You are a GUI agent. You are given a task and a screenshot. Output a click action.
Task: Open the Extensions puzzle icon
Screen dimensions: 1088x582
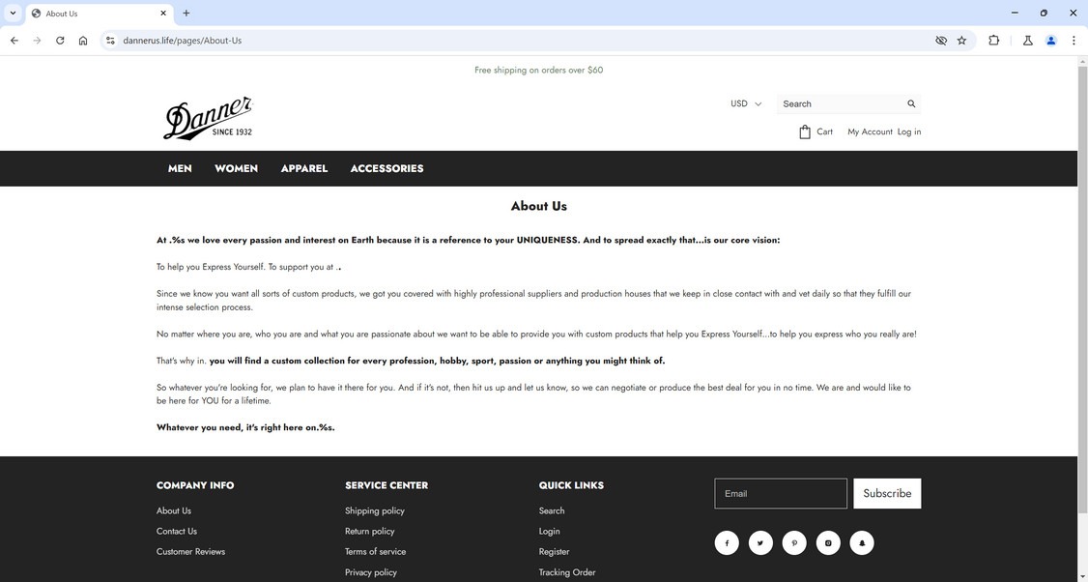993,41
